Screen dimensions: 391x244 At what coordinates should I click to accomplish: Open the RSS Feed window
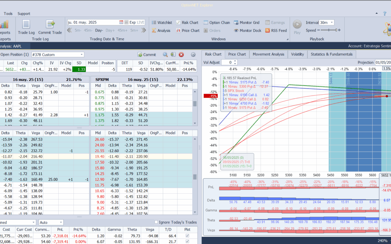click(x=276, y=30)
